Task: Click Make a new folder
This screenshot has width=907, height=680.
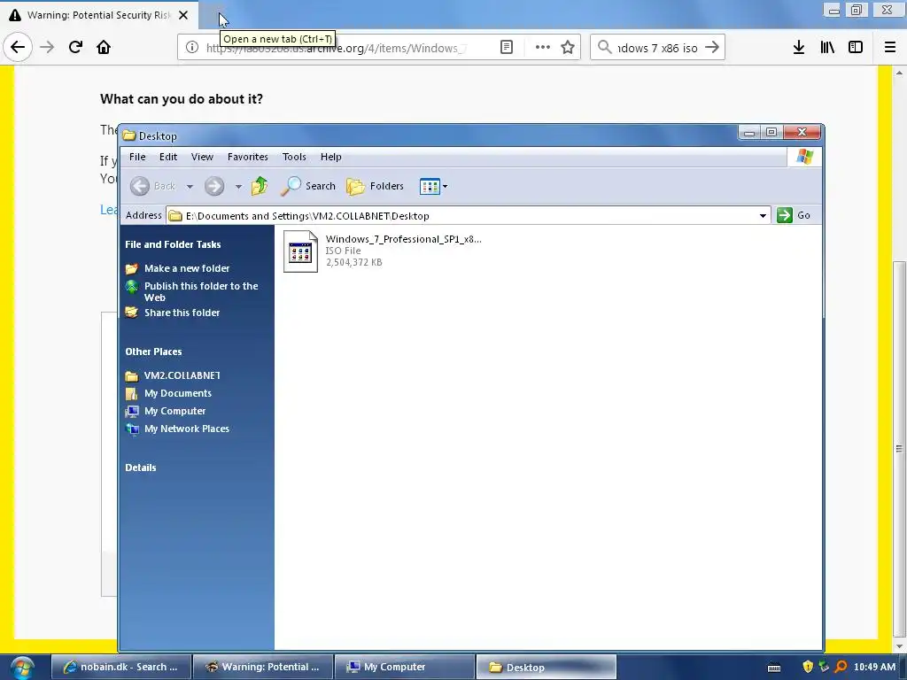Action: [x=187, y=268]
